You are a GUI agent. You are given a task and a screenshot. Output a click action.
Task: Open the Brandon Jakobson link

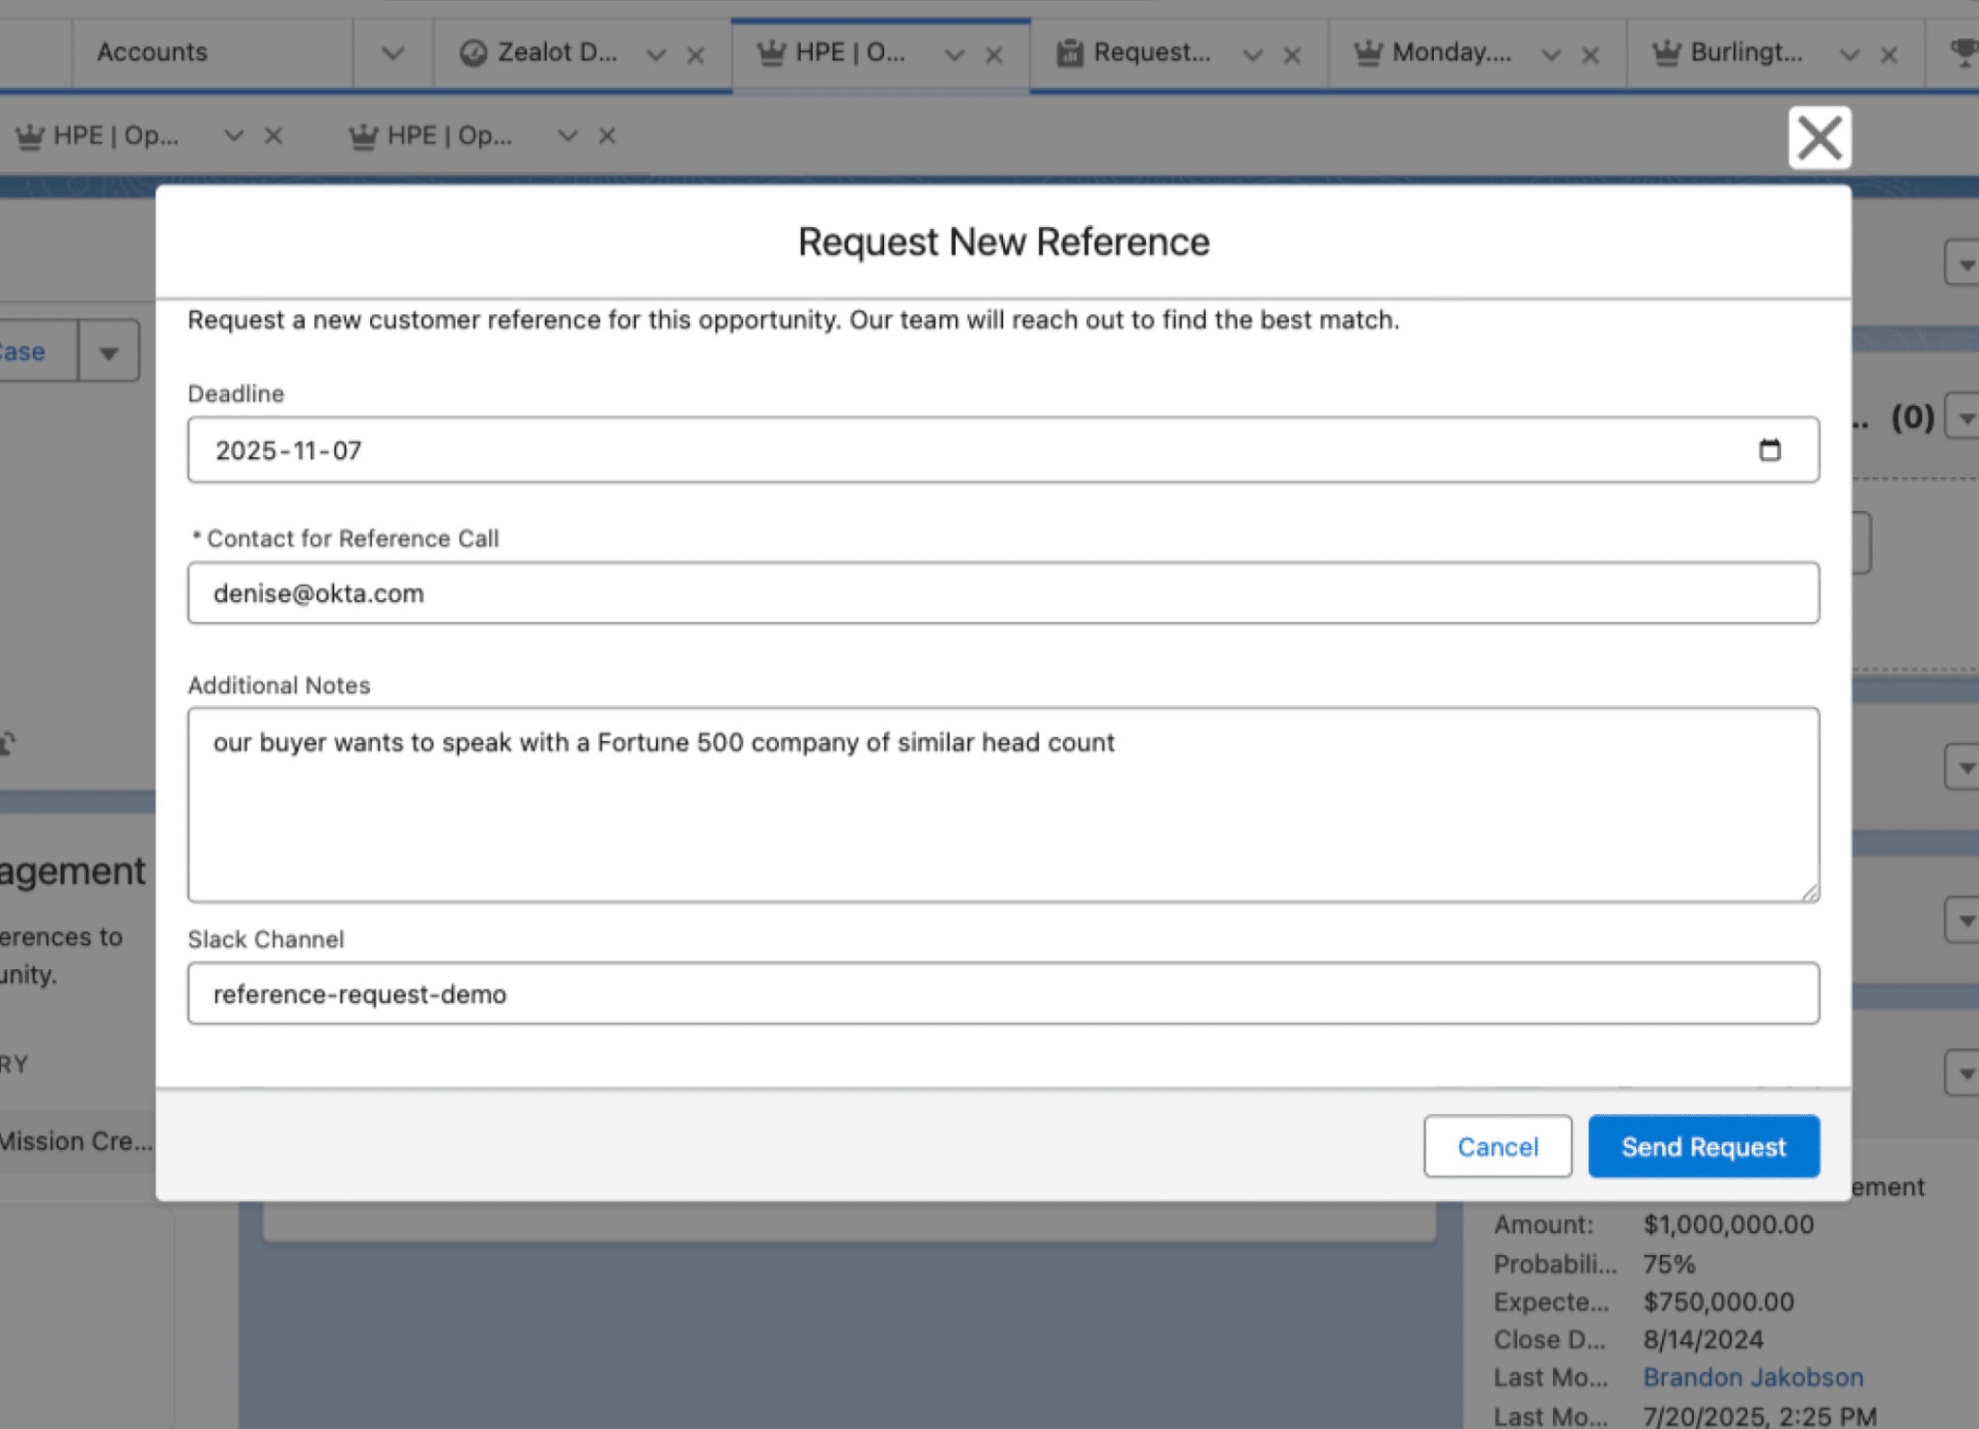[1752, 1377]
